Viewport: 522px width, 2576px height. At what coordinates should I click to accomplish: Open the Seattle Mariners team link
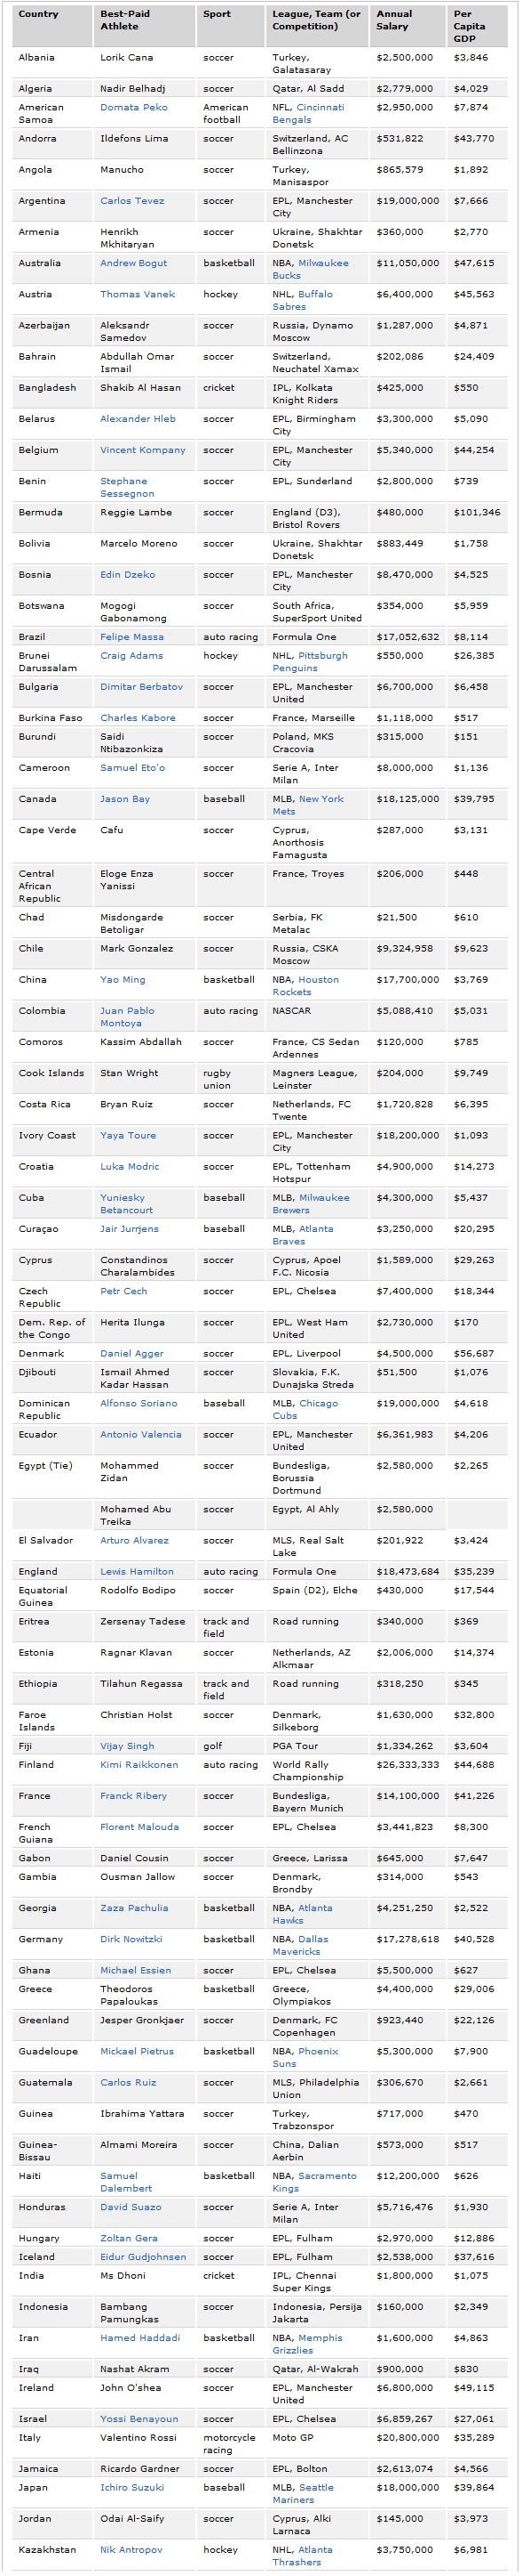304,2492
